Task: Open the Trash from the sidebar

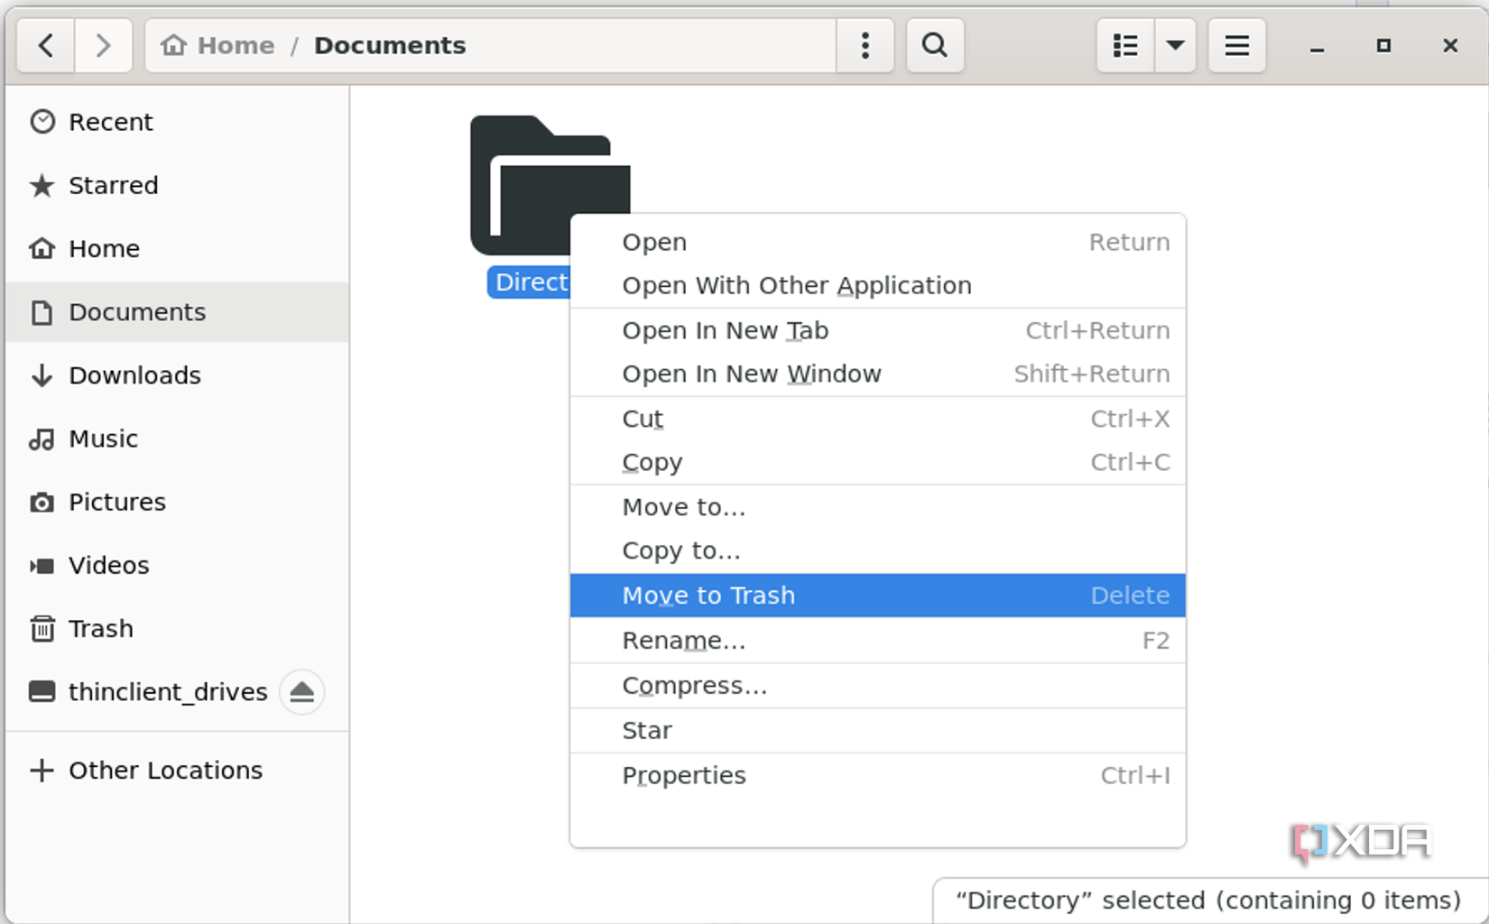Action: pyautogui.click(x=100, y=628)
